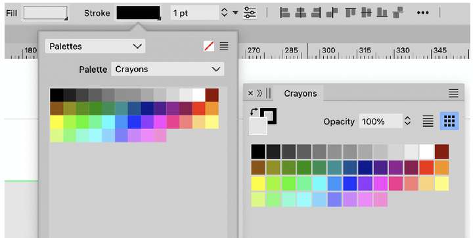
Task: Switch swatches panel to list view
Action: point(428,121)
